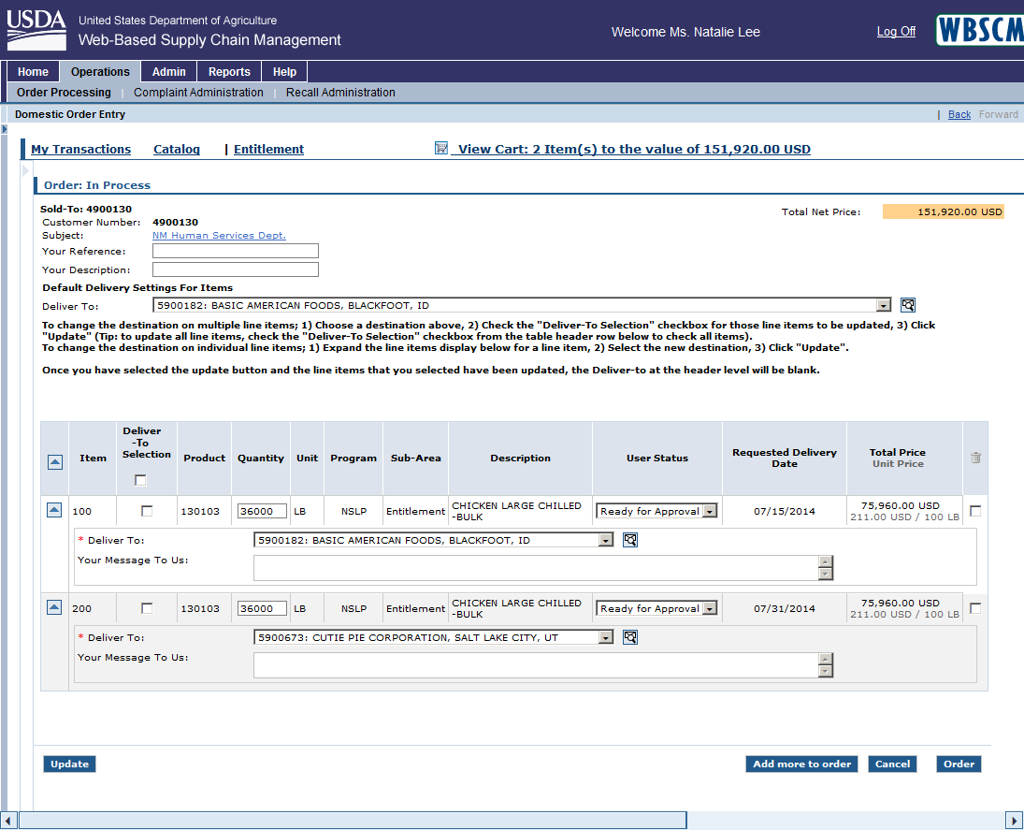Open Deliver To search icon for item 200
Screen dimensions: 1024x830
630,637
